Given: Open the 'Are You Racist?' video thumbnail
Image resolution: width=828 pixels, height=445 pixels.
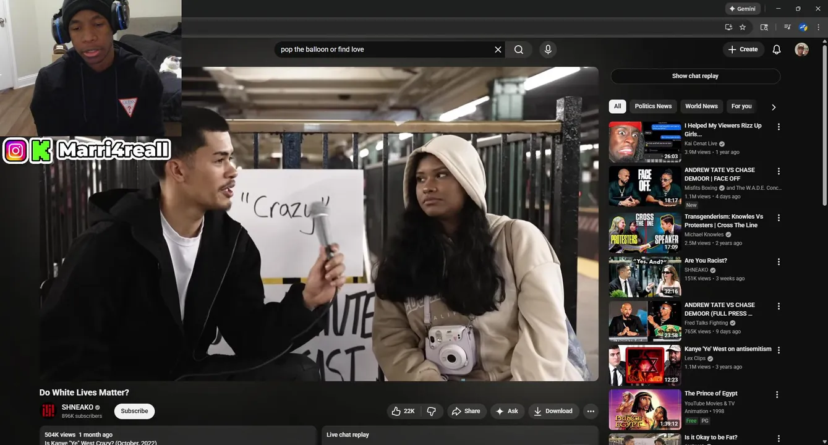Looking at the screenshot, I should [645, 276].
